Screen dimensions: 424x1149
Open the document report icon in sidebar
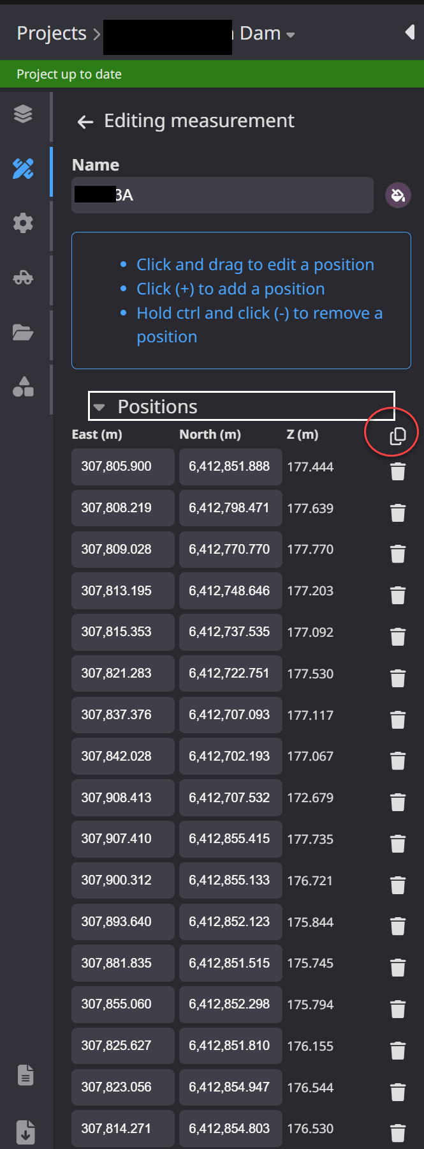tap(26, 1076)
